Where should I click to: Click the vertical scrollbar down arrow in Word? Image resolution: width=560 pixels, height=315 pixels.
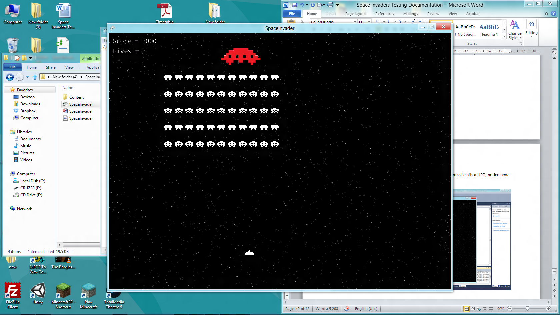point(554,279)
